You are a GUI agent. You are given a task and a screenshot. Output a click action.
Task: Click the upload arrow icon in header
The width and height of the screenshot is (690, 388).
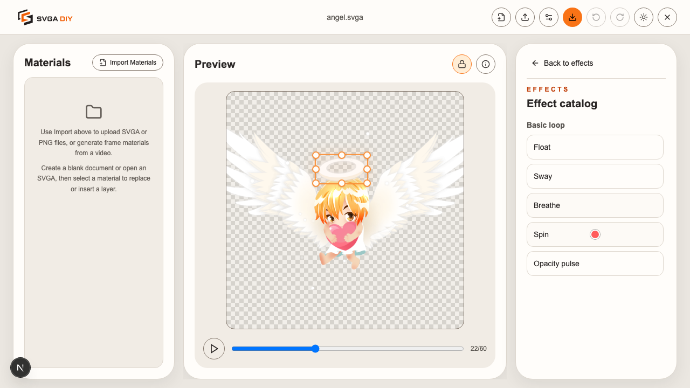click(525, 17)
